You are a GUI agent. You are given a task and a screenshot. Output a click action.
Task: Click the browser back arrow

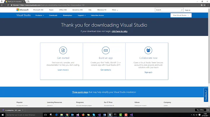2,5
